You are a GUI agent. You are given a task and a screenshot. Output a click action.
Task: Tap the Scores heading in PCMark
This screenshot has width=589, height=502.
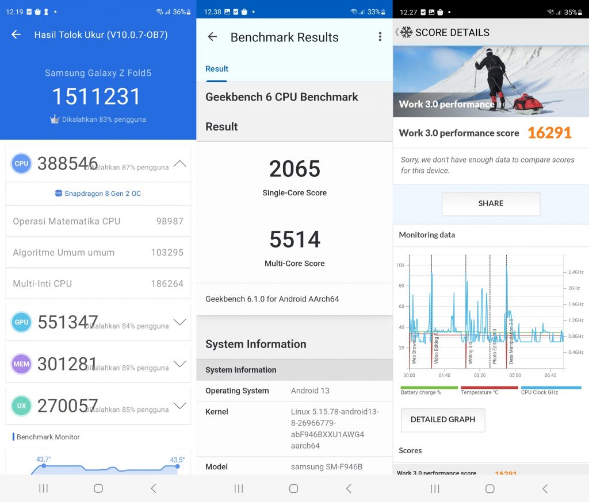[410, 451]
